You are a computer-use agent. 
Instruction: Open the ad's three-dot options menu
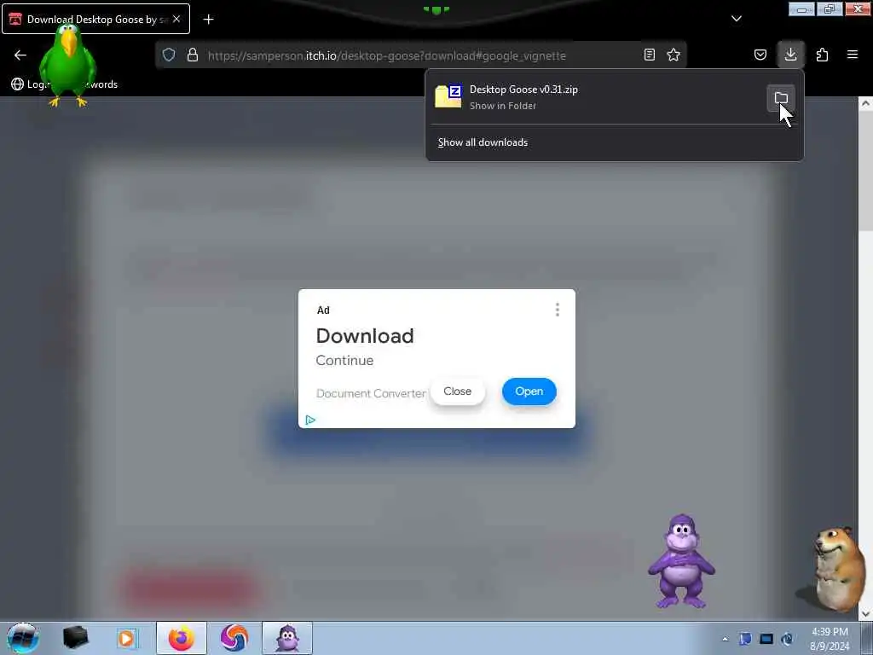click(558, 310)
